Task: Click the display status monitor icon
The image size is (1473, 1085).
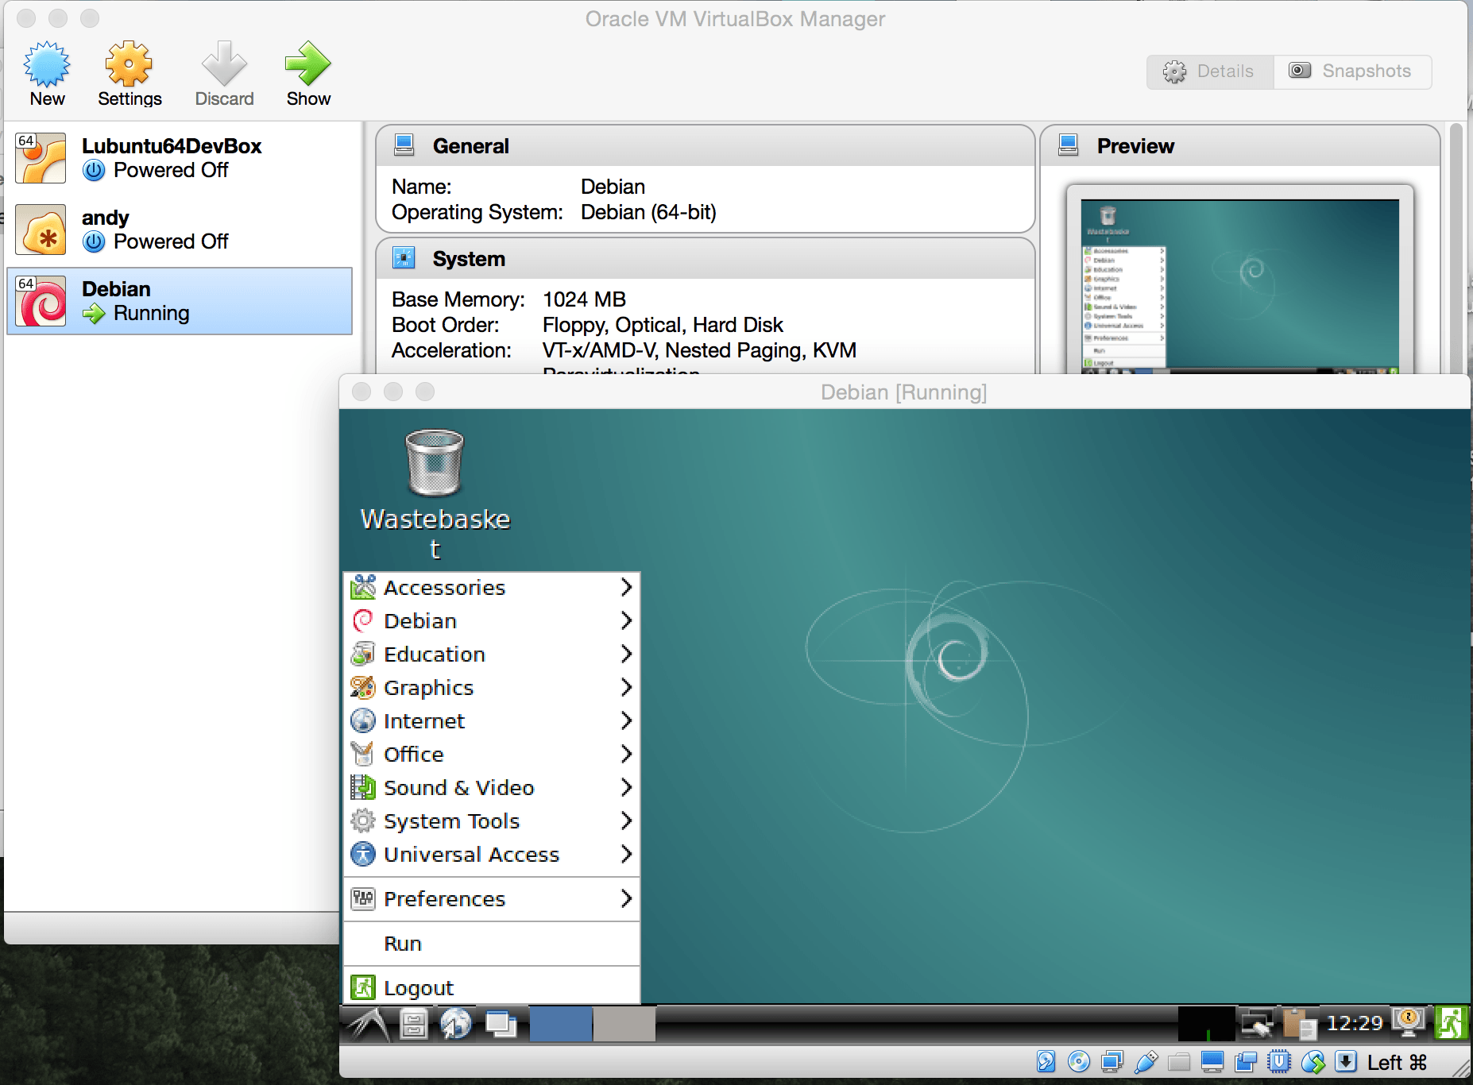Action: [1212, 1062]
